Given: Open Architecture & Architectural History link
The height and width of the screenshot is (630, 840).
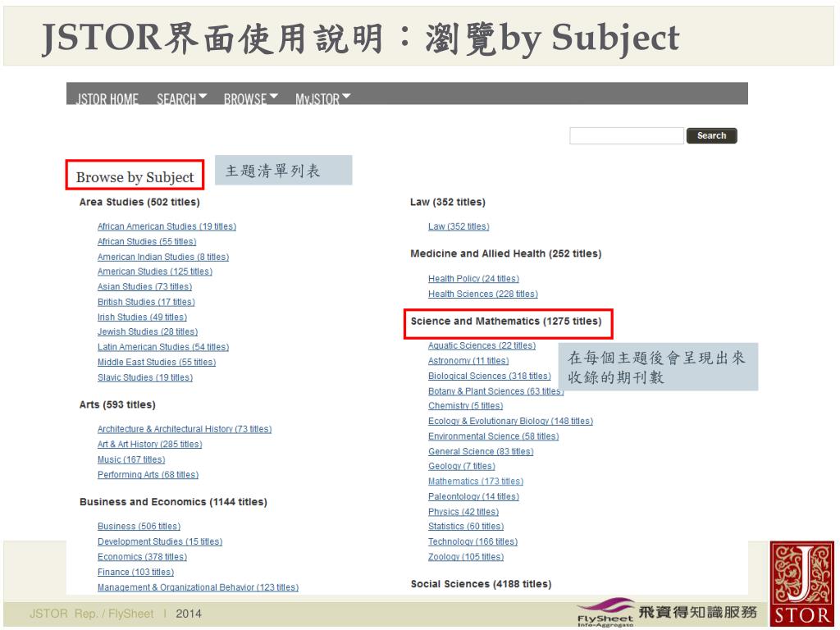Looking at the screenshot, I should click(185, 429).
